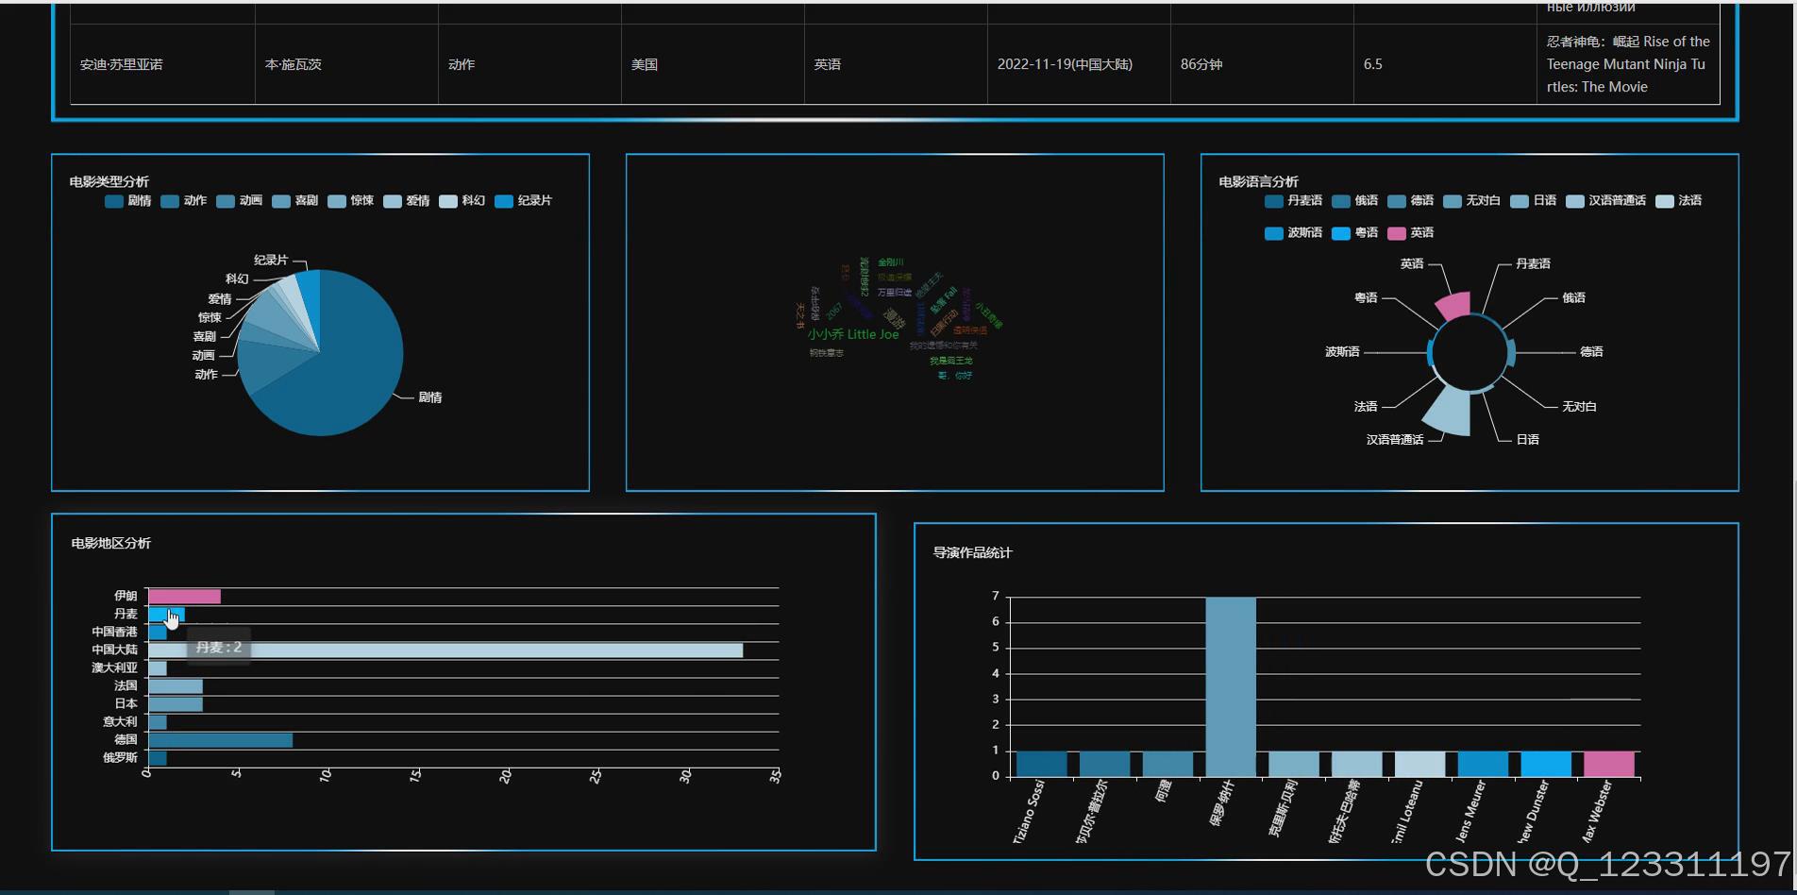Toggle the 纪录片 legend item
This screenshot has height=895, width=1797.
[523, 201]
